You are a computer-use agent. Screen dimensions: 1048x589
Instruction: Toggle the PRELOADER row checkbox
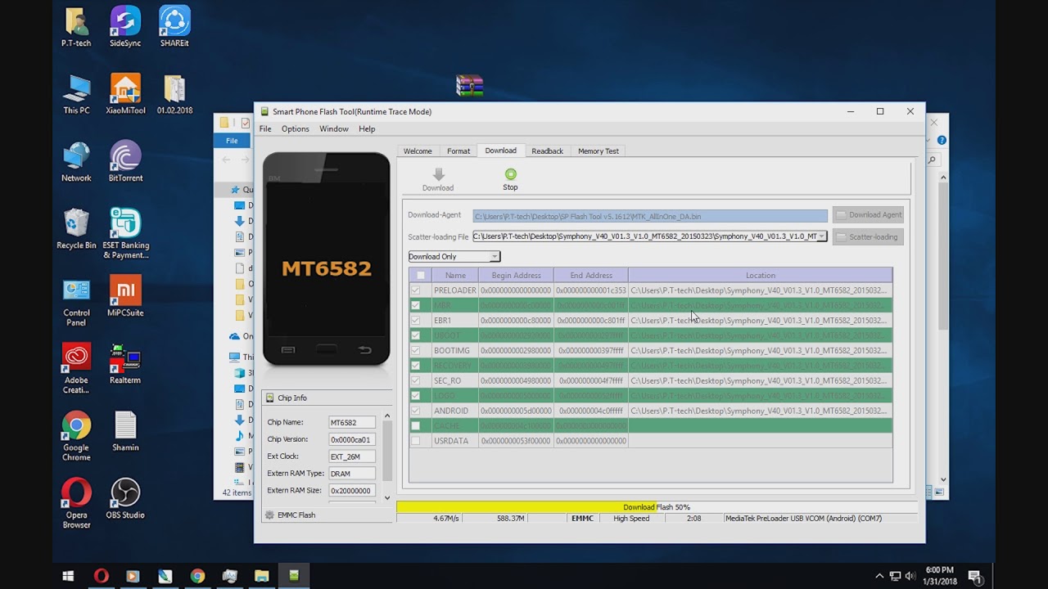click(416, 290)
